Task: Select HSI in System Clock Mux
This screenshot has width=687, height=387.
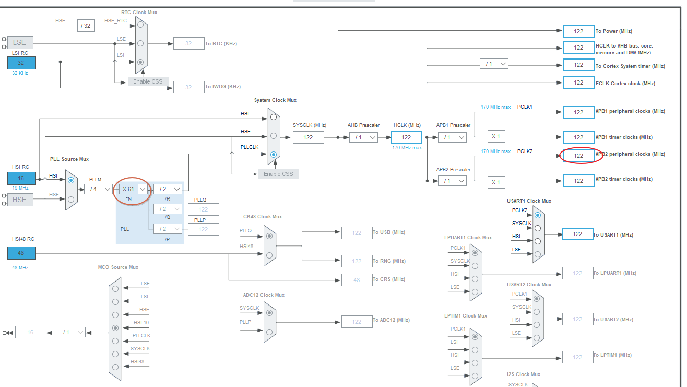Action: click(274, 117)
